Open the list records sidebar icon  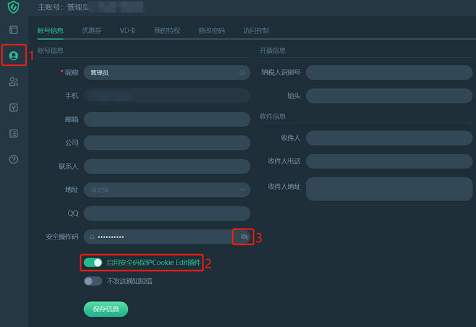coord(14,133)
